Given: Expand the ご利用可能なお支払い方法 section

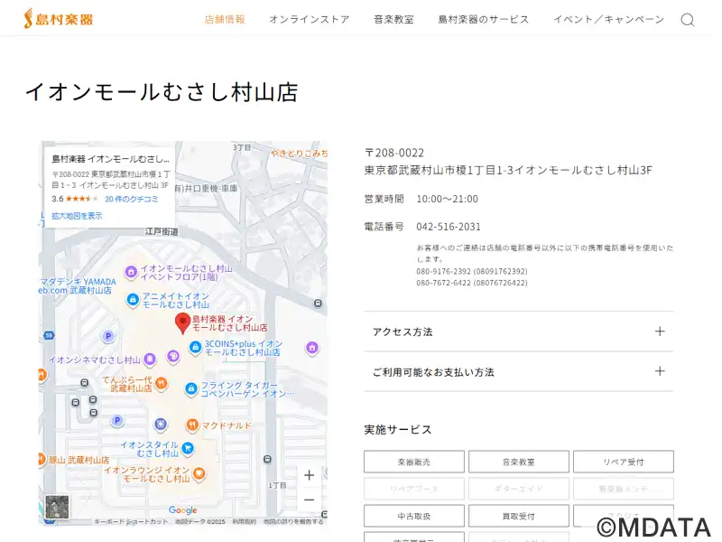Looking at the screenshot, I should tap(518, 371).
